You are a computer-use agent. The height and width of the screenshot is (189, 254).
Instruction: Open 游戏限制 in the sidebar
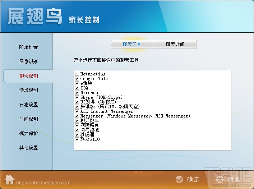(28, 90)
